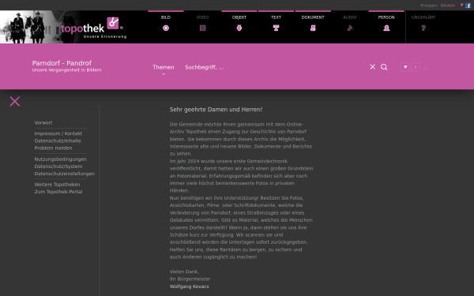Close the info panel with pink X

coord(15,102)
